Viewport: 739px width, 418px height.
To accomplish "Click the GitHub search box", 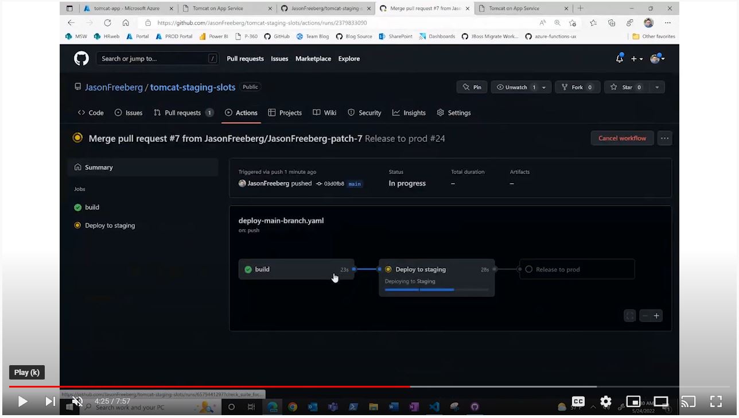I will coord(157,59).
